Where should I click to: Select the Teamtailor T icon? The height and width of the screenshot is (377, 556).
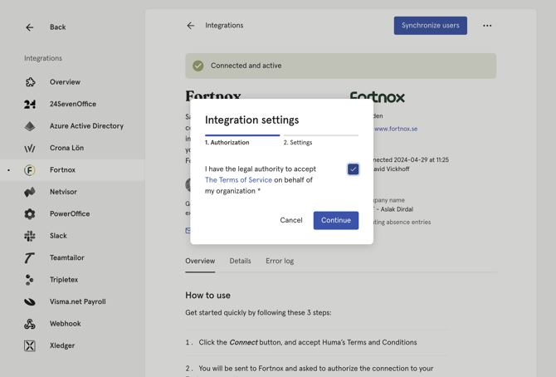click(30, 258)
